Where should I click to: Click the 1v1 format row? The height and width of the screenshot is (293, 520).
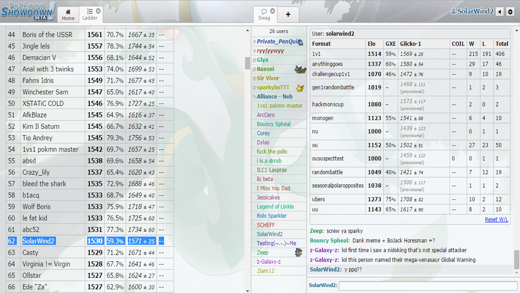coord(410,54)
